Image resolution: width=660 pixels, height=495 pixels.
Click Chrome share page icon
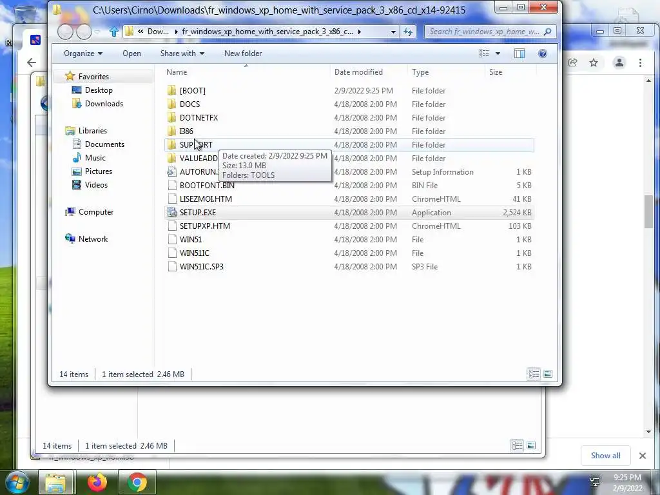[x=572, y=63]
